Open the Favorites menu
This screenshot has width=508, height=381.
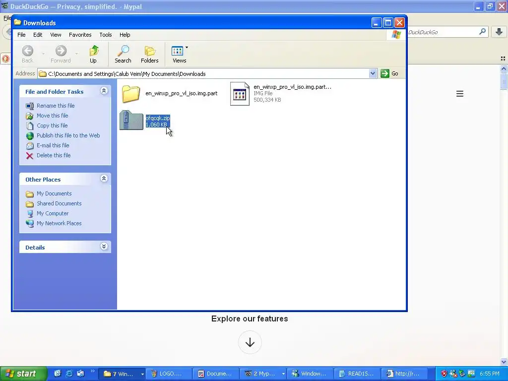click(80, 35)
